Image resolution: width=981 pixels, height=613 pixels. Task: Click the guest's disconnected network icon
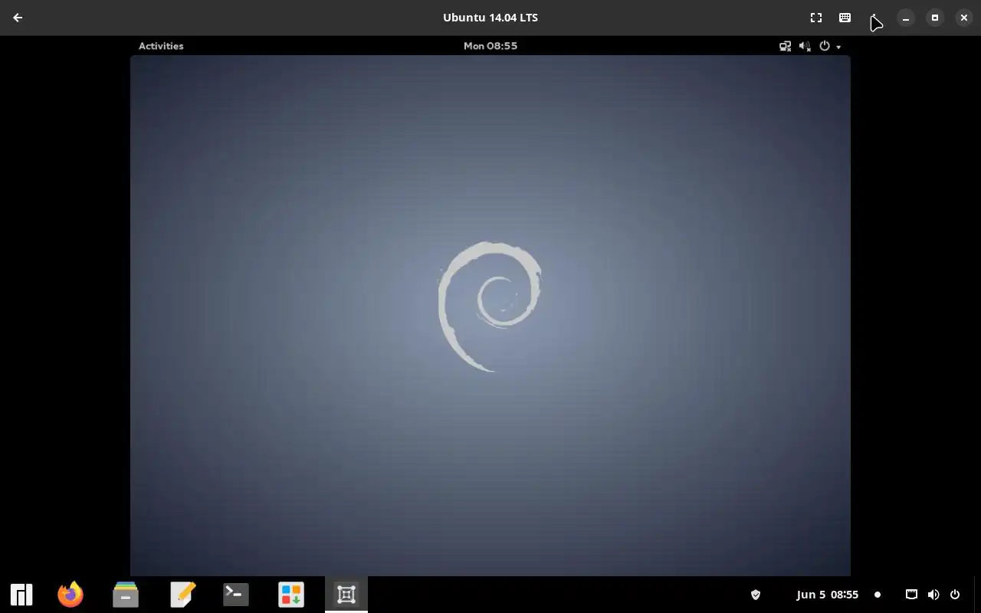786,46
